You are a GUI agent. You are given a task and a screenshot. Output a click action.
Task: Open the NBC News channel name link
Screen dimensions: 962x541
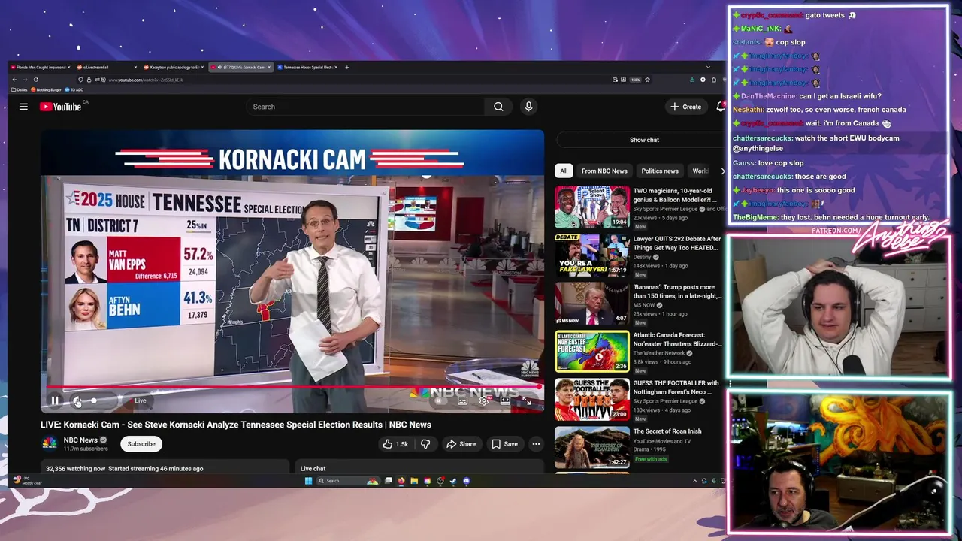tap(80, 440)
